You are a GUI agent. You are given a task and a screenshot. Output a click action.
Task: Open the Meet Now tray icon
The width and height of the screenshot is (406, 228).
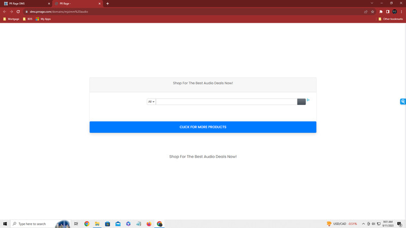(368, 224)
